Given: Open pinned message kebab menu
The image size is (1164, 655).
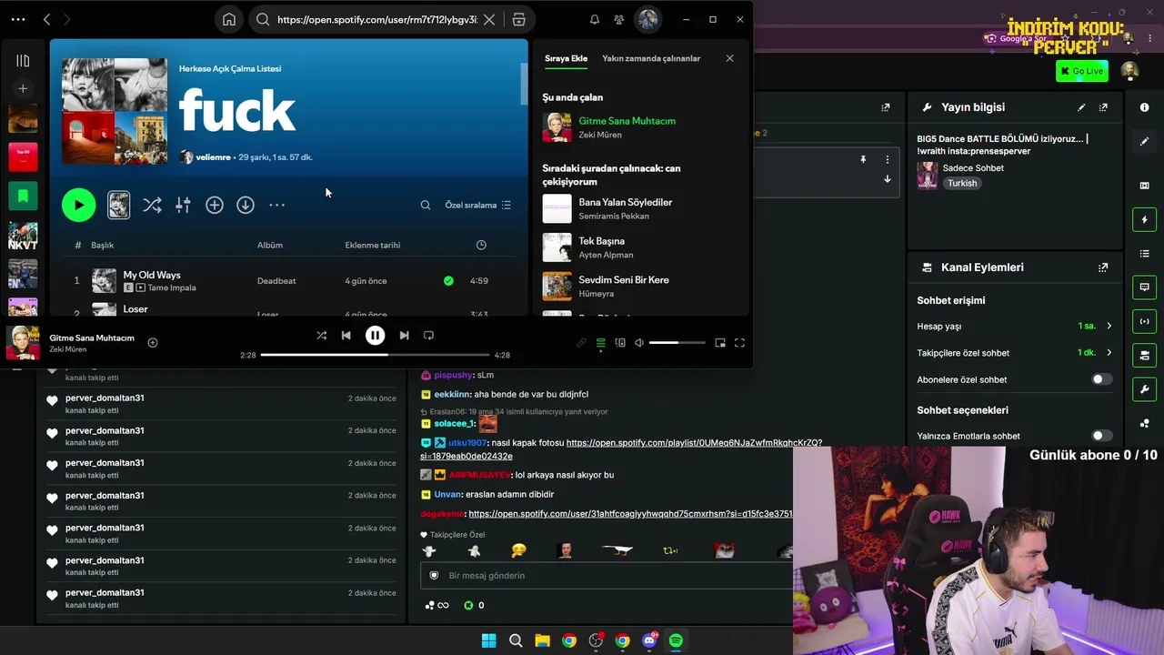Looking at the screenshot, I should 888,159.
